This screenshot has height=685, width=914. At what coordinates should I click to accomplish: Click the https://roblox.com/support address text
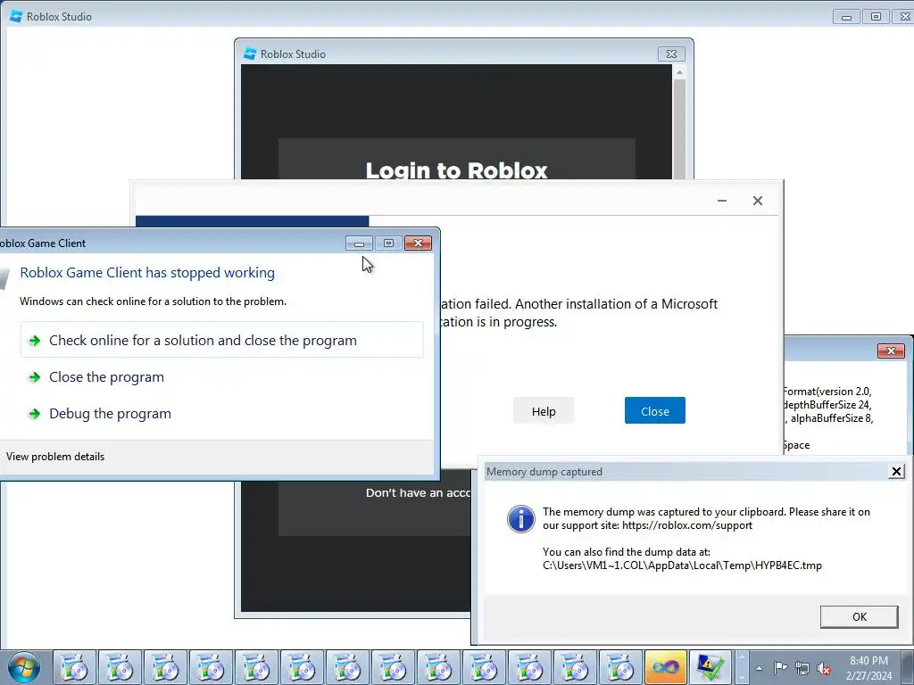click(x=686, y=525)
